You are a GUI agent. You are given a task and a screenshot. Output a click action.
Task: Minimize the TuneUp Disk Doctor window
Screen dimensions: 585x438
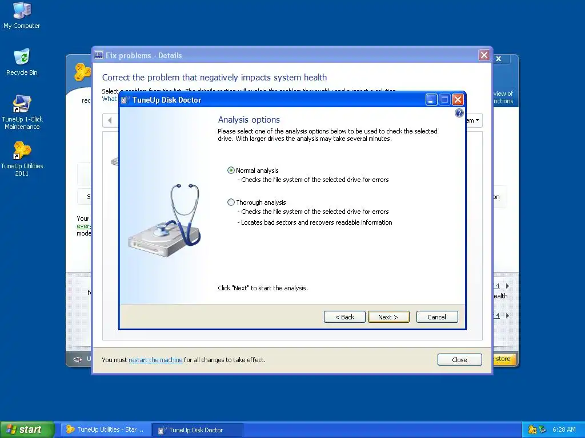tap(431, 100)
